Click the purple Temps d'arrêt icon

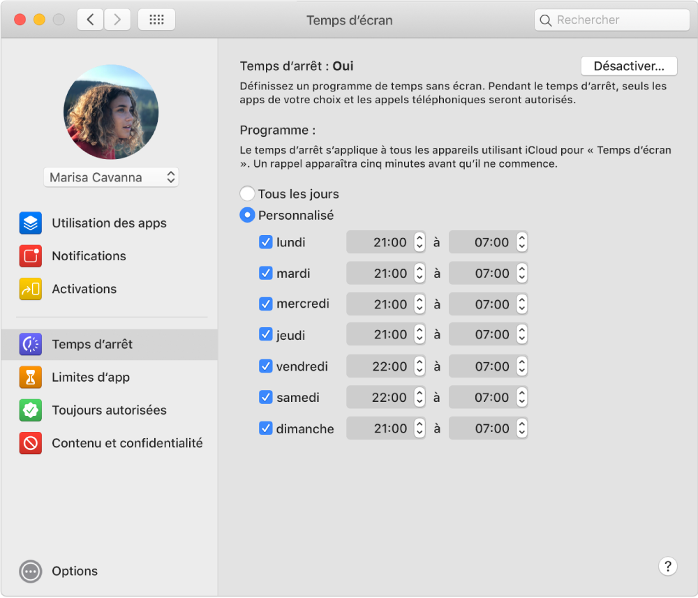[x=30, y=345]
